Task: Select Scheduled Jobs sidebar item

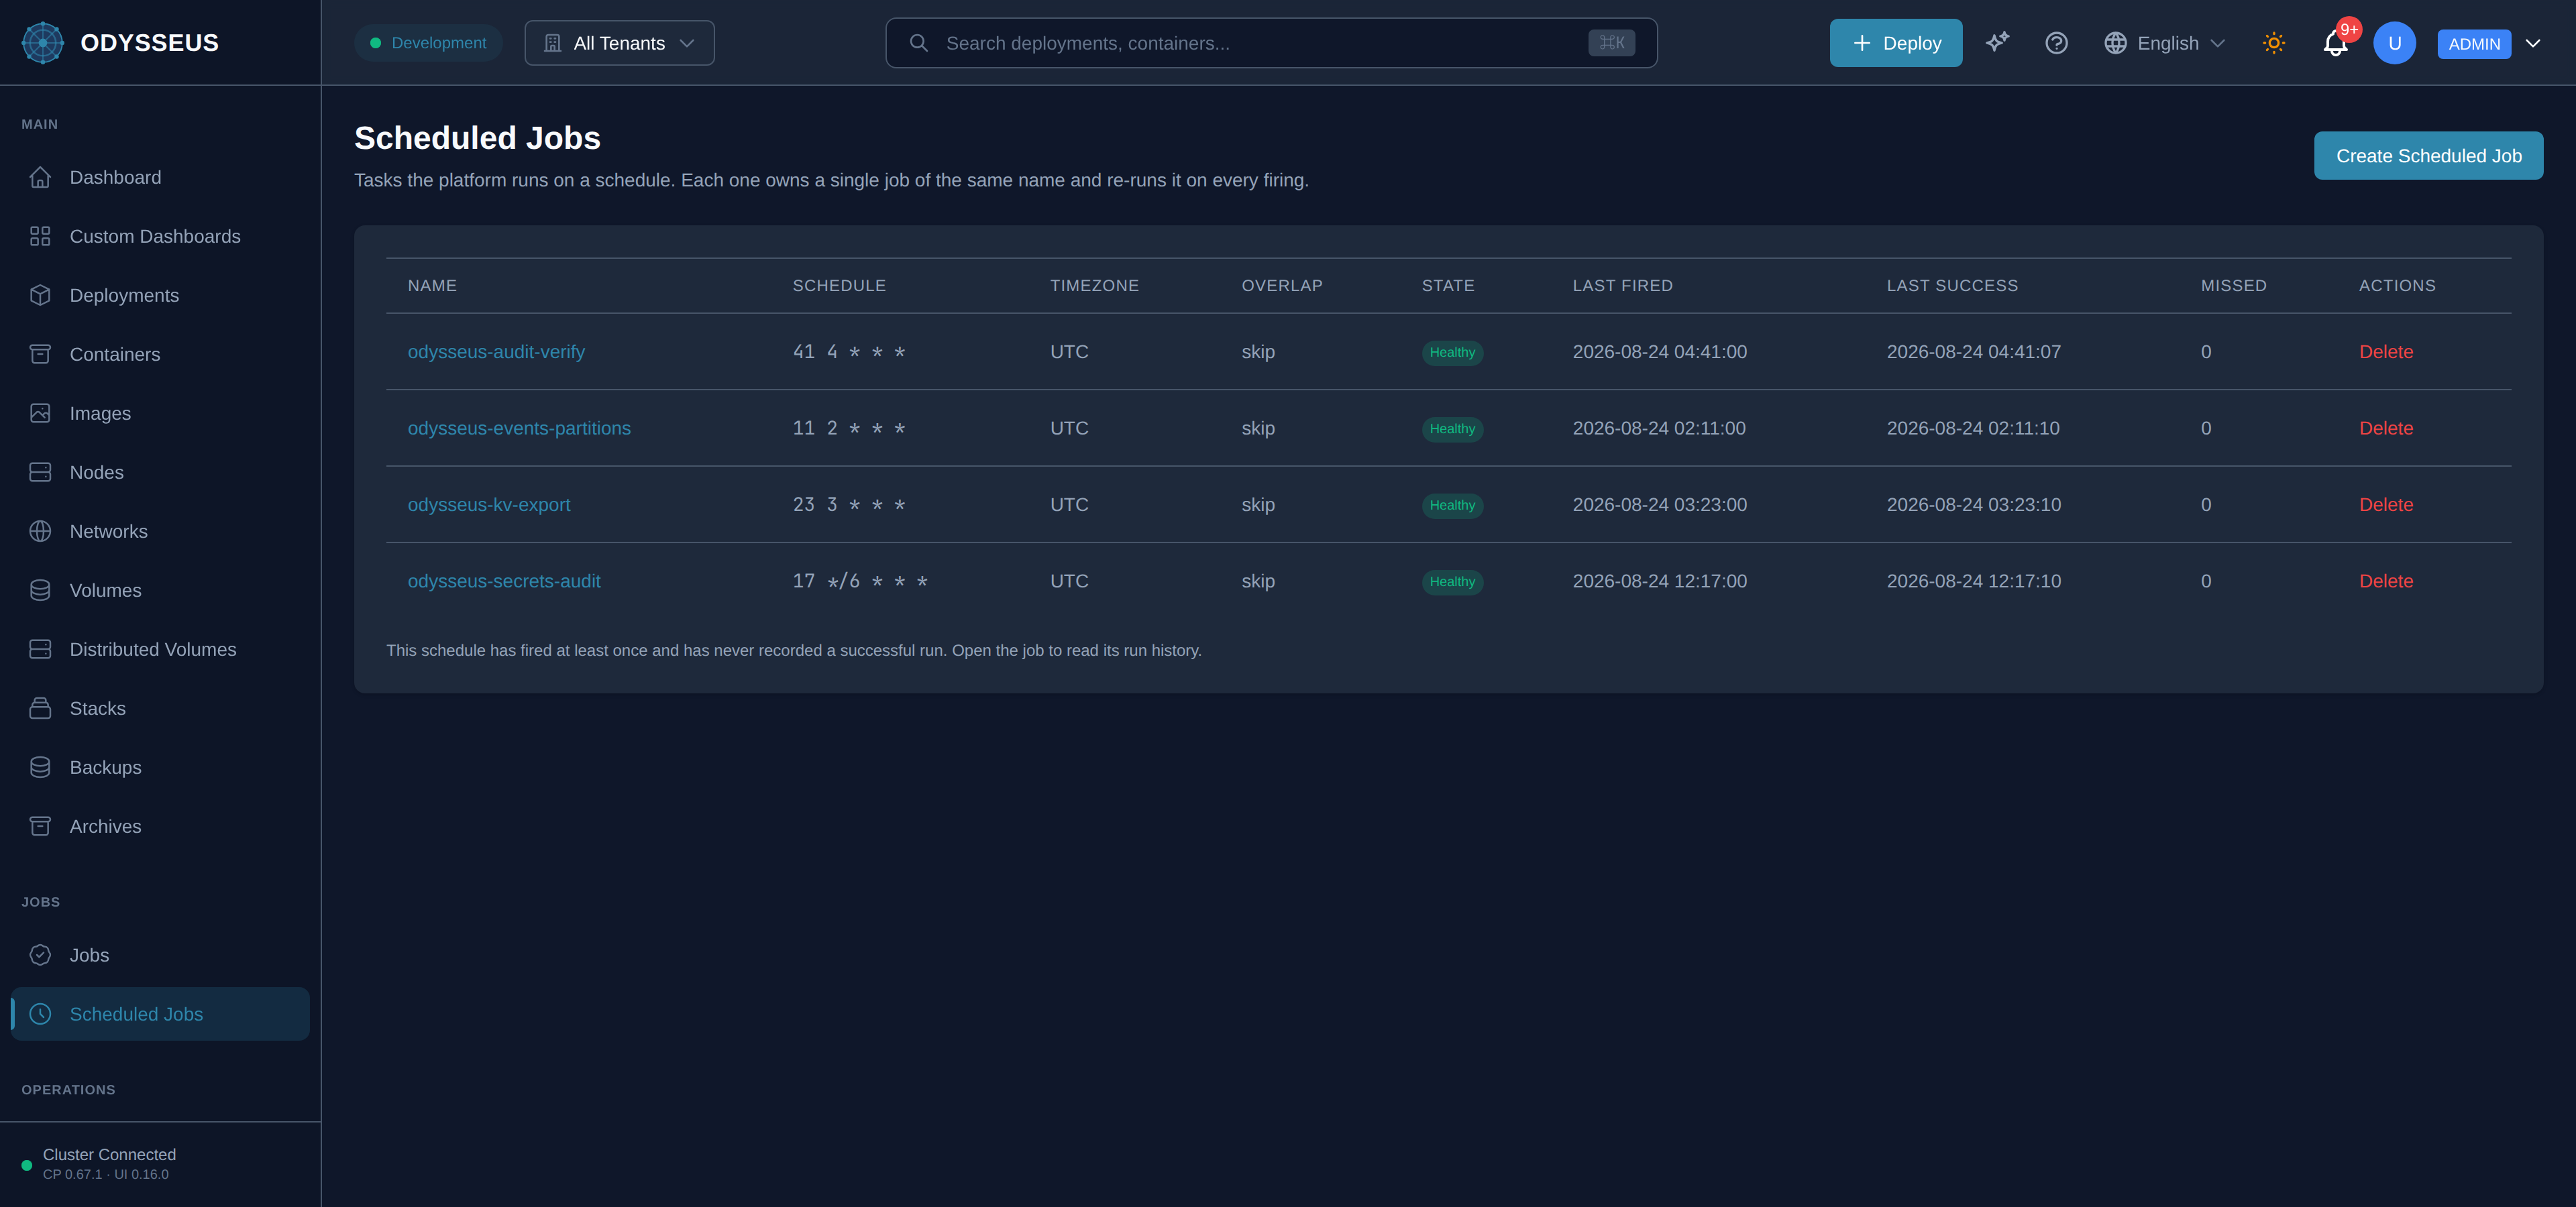Action: (160, 1013)
